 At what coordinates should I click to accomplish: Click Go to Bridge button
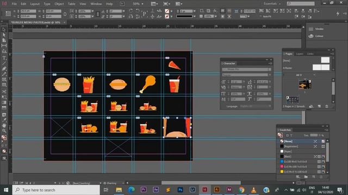(122, 4)
